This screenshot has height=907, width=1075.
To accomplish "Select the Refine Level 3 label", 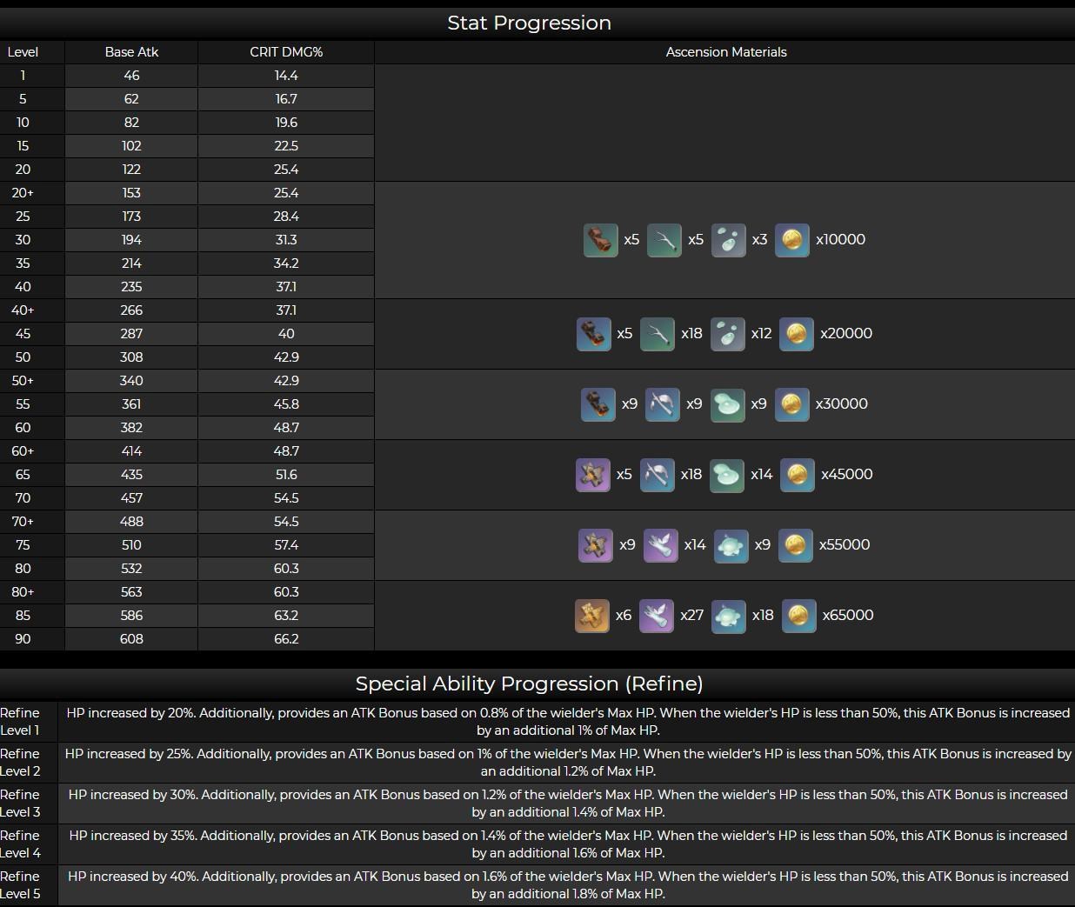I will 20,804.
